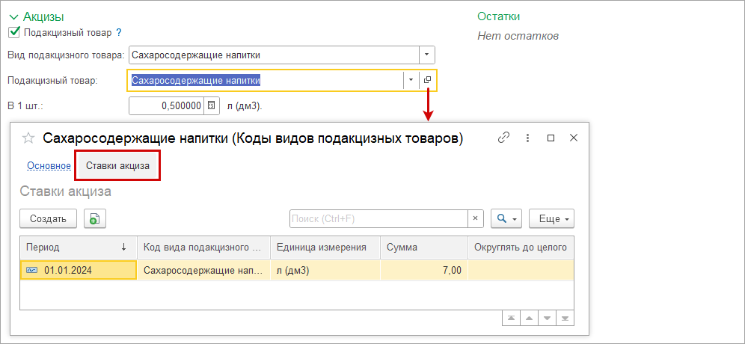Uncheck the Подакцизный товар checkbox
Screen dimensions: 745x344
click(13, 32)
